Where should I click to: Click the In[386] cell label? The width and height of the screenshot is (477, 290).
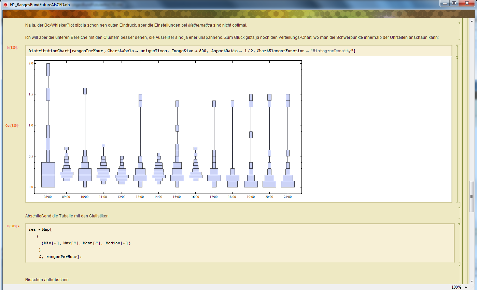pos(13,226)
